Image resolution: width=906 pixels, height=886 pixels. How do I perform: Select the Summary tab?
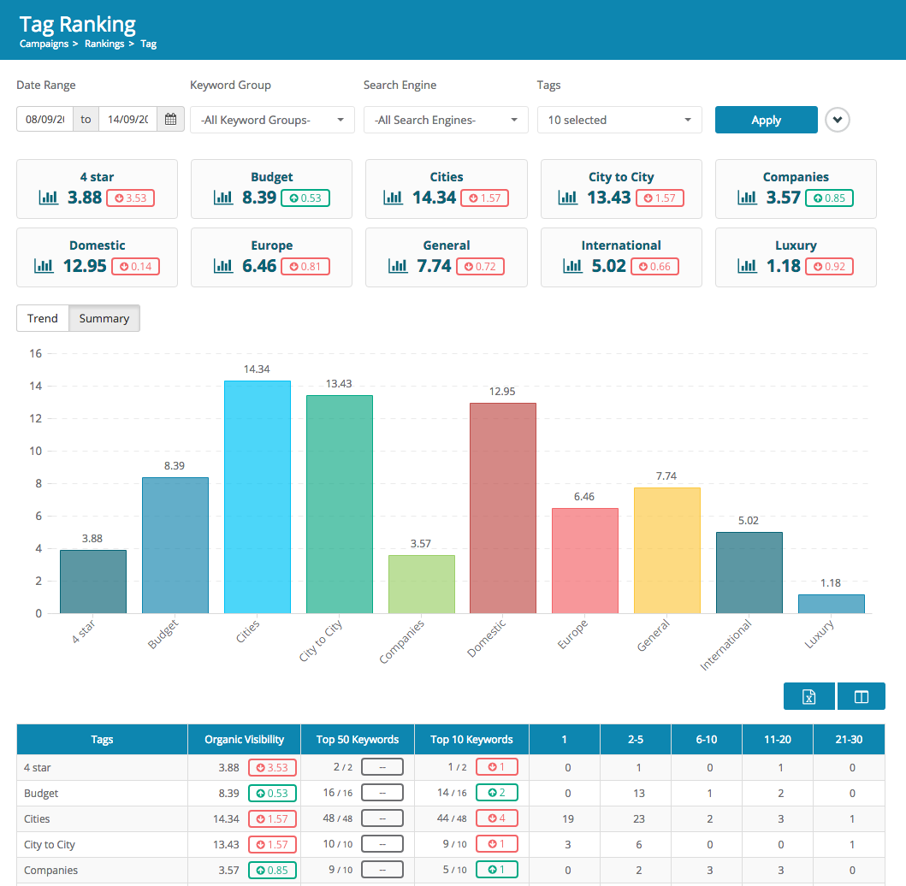(104, 318)
